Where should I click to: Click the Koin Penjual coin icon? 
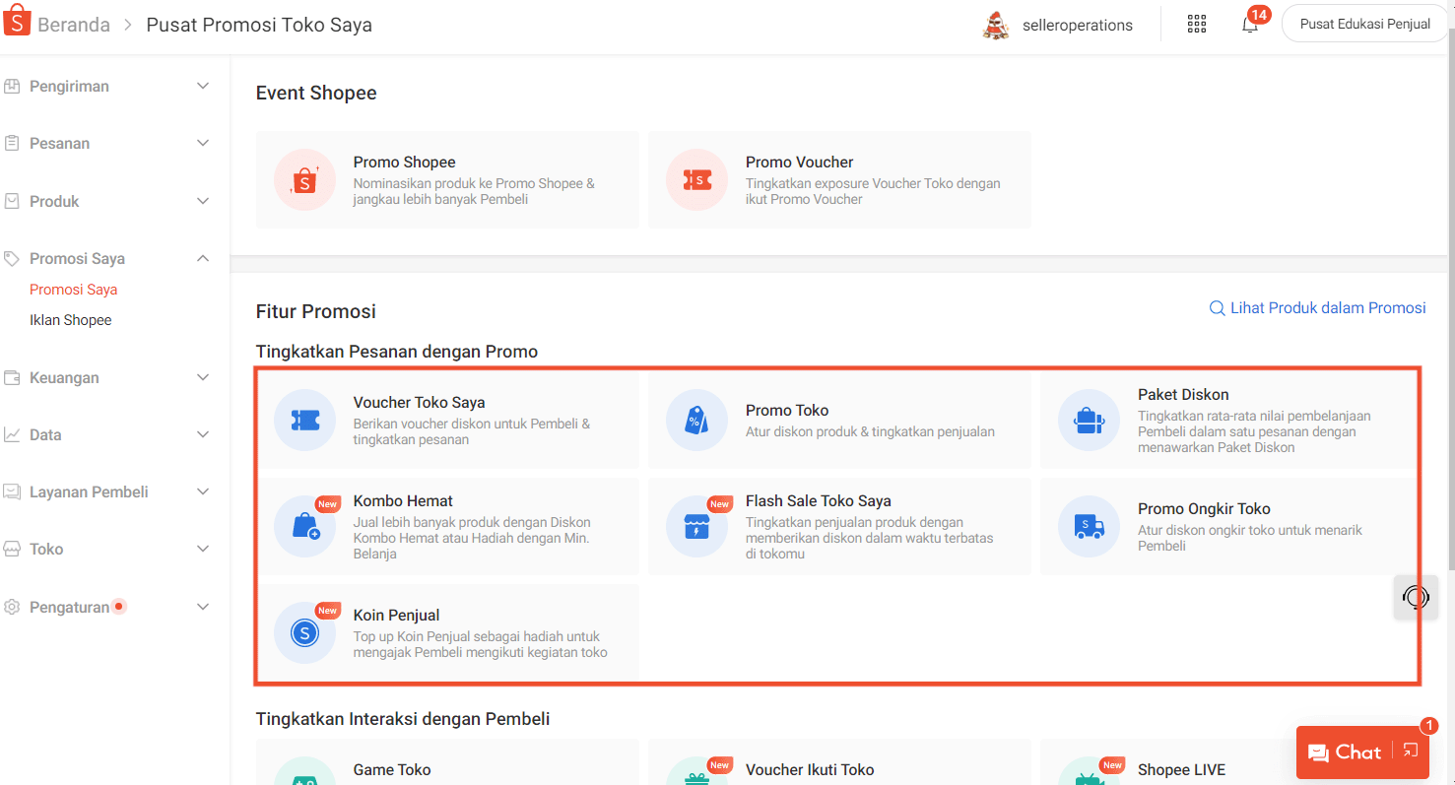pos(304,633)
